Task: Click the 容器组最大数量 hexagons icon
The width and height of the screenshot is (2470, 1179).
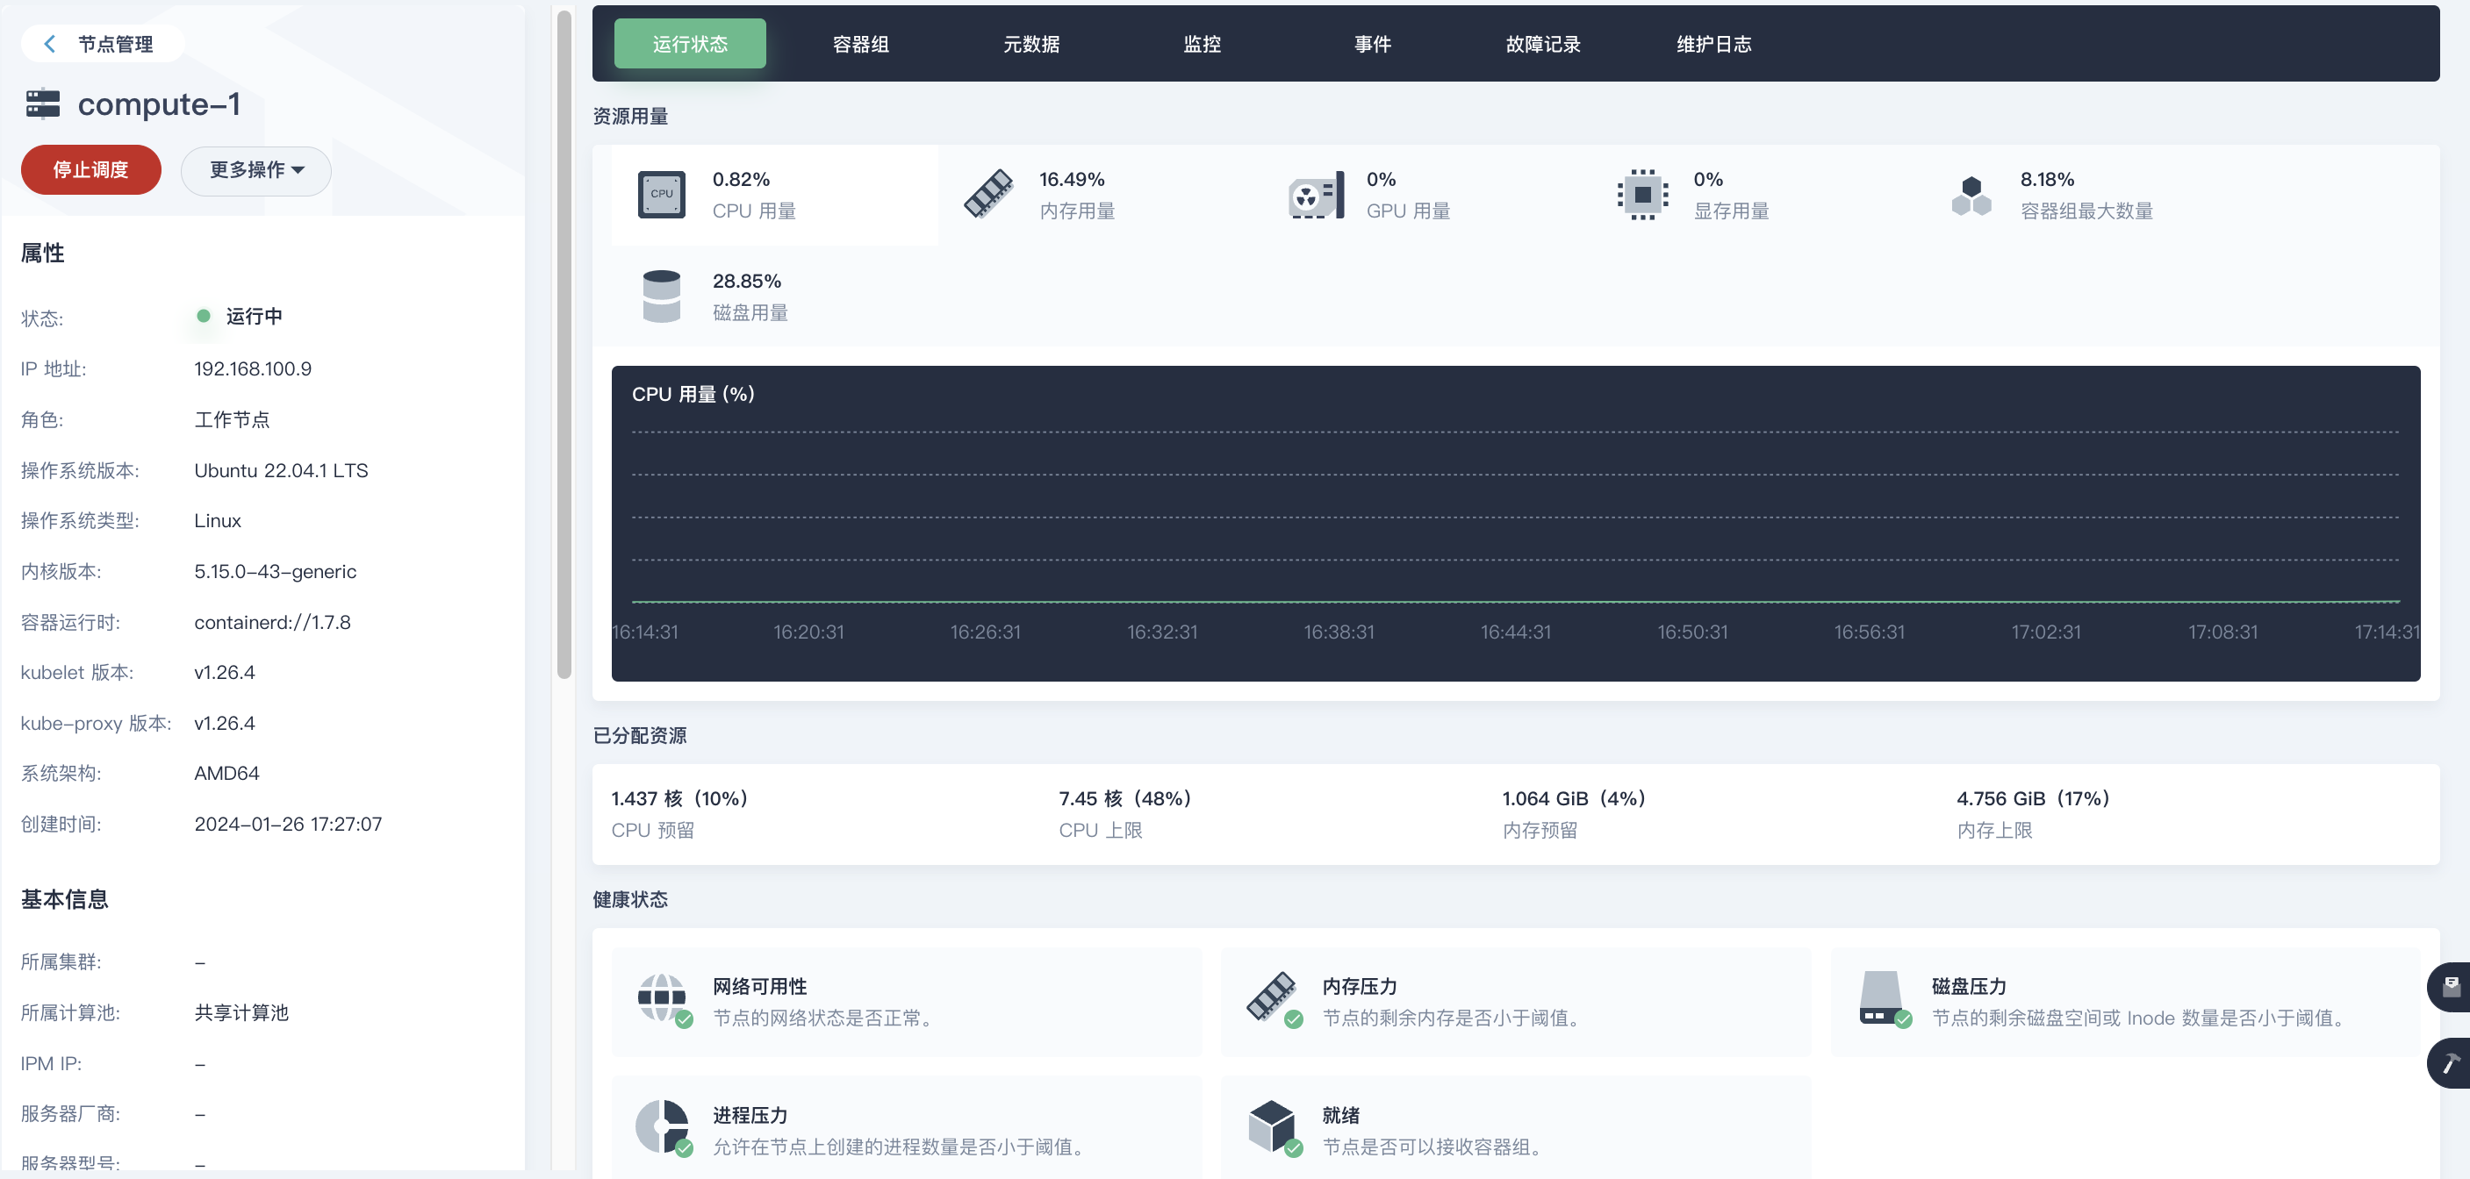Action: pyautogui.click(x=1971, y=195)
